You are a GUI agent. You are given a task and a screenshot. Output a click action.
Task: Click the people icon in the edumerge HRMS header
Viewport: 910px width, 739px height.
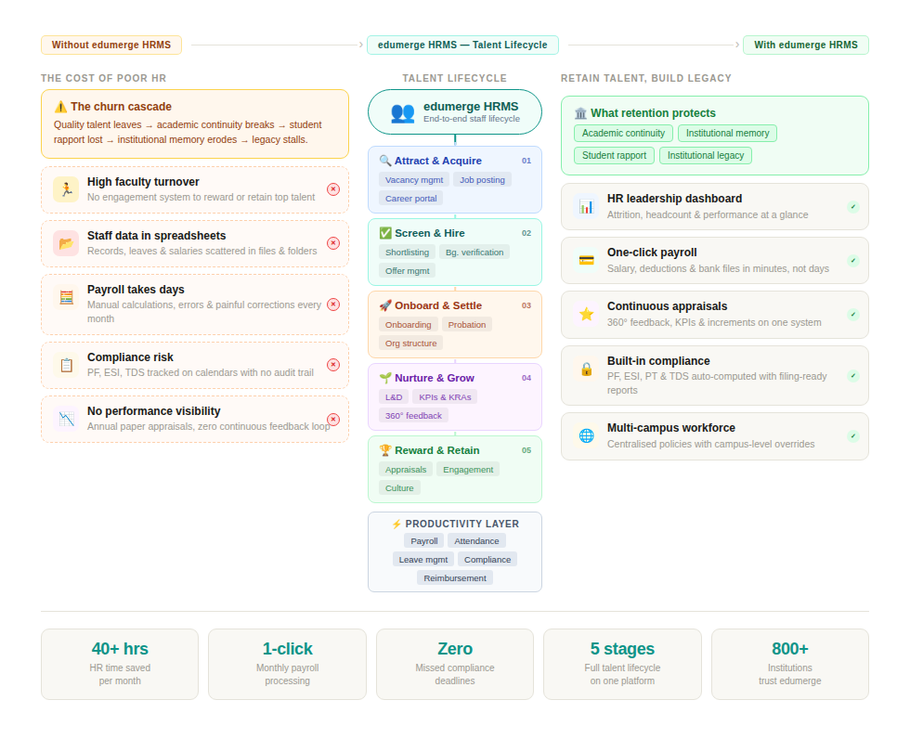401,111
